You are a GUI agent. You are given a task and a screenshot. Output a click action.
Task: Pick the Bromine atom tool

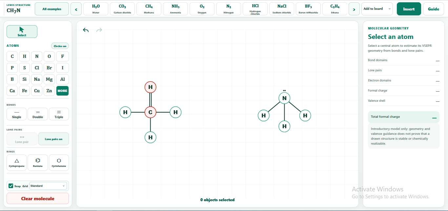point(49,68)
